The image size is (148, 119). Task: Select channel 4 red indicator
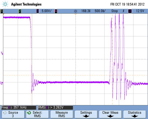[x=56, y=11]
